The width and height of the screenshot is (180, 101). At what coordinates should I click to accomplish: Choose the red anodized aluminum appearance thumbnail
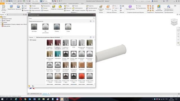click(82, 76)
